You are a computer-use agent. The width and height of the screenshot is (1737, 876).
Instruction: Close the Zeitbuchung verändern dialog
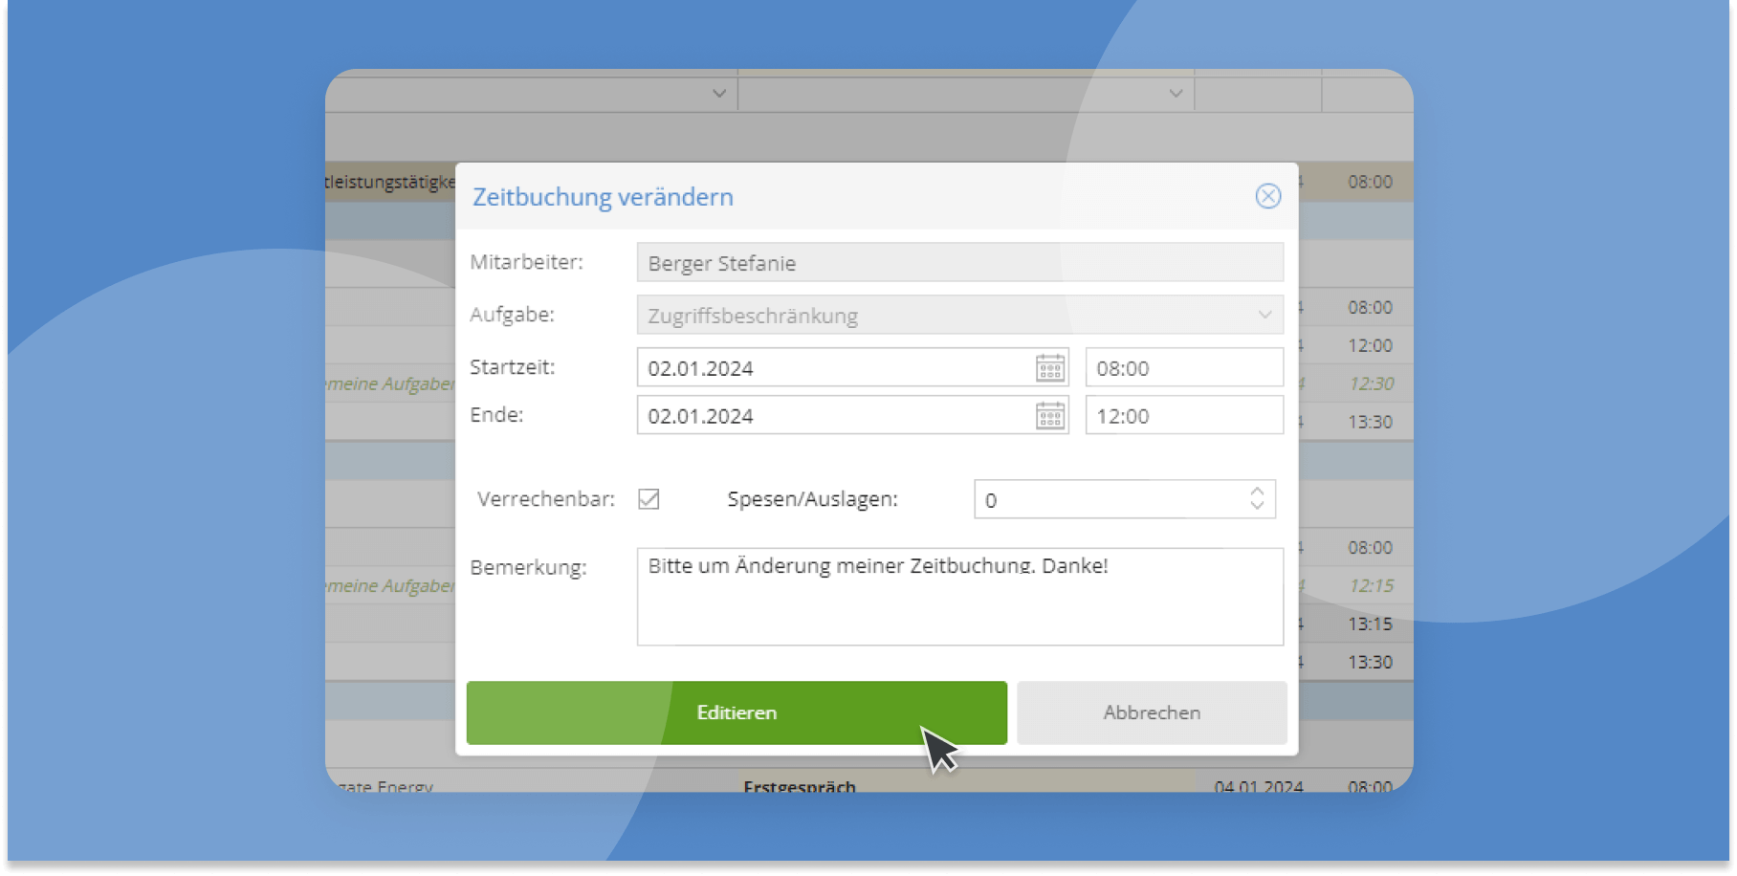click(x=1267, y=196)
